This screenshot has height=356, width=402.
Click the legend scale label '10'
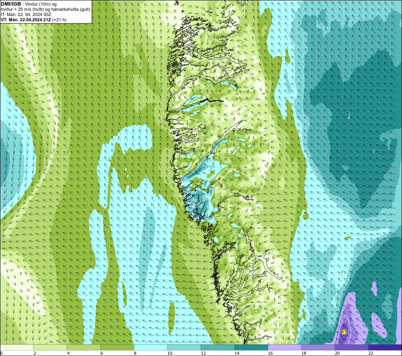click(170, 353)
